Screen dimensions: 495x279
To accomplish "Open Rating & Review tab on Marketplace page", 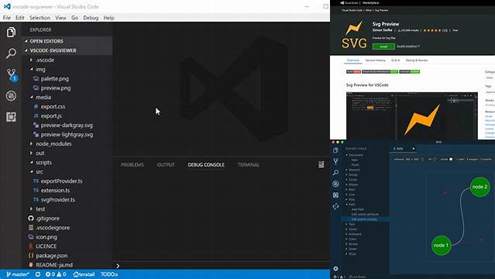I will (417, 60).
